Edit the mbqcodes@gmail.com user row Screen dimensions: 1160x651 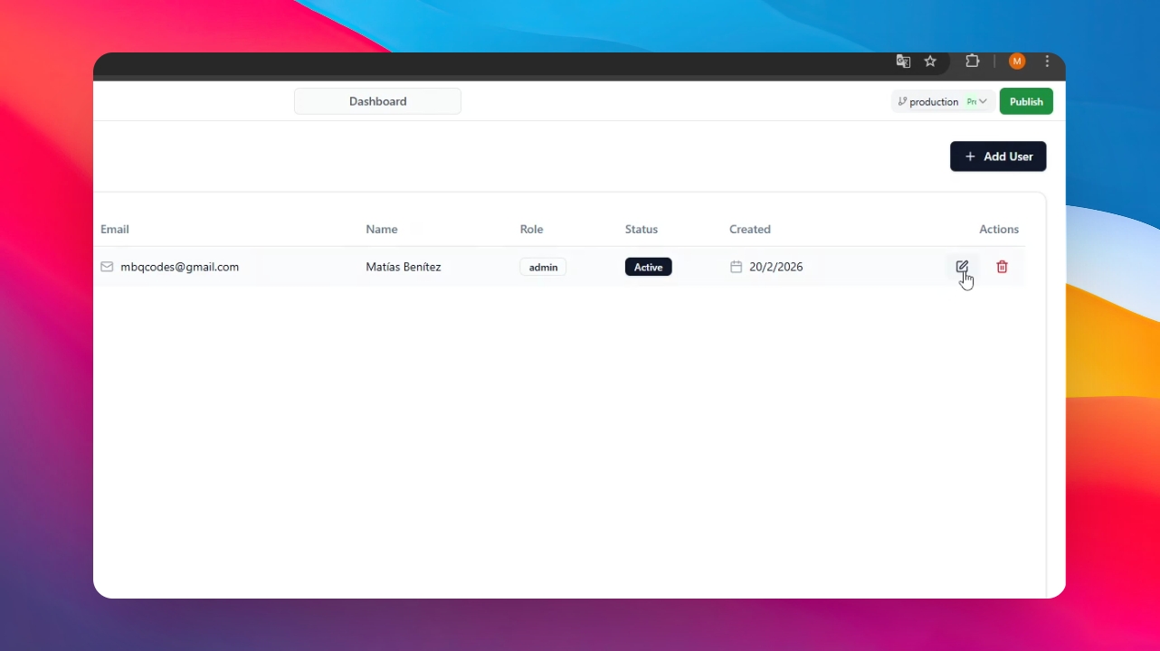(962, 267)
